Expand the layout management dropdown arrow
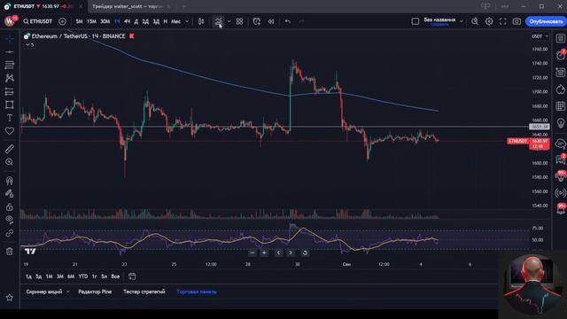Viewport: 567px width, 319px height. (x=462, y=21)
